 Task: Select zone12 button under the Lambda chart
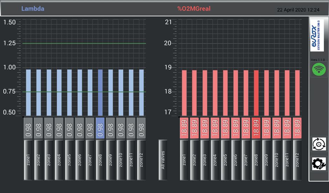tap(141, 160)
